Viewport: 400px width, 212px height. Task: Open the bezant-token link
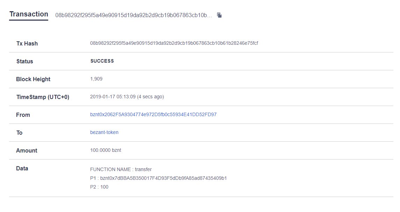pyautogui.click(x=104, y=132)
